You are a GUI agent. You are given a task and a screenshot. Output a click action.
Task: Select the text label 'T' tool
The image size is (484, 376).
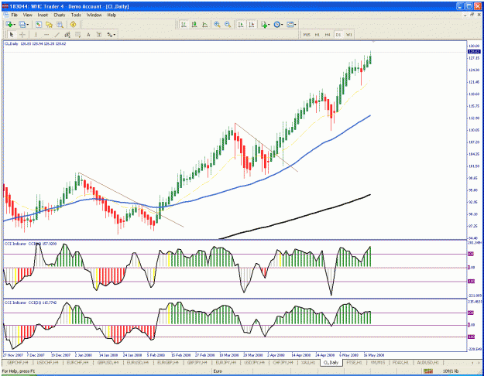click(99, 35)
